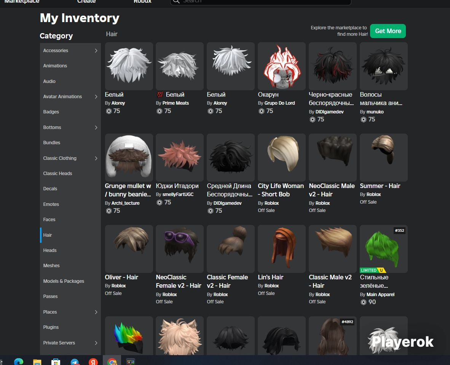This screenshot has width=450, height=365.
Task: Open the rainbow mohawk hair thumbnail
Action: pos(129,336)
